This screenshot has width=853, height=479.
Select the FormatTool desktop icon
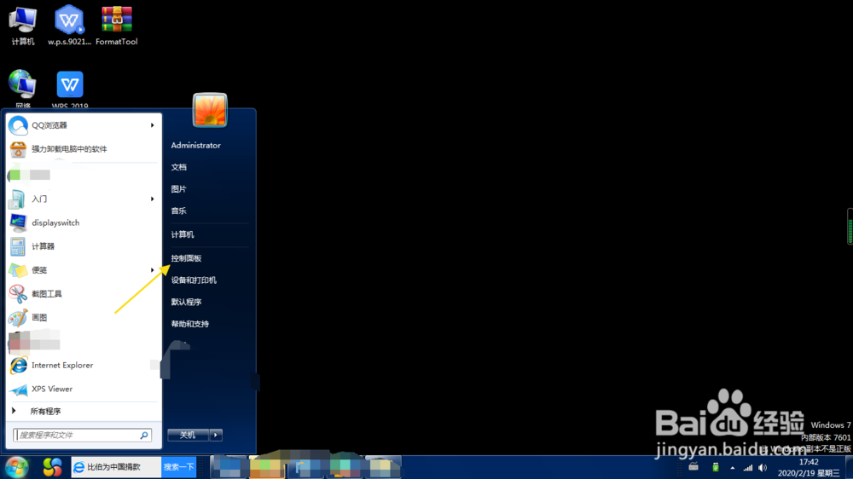[x=116, y=26]
